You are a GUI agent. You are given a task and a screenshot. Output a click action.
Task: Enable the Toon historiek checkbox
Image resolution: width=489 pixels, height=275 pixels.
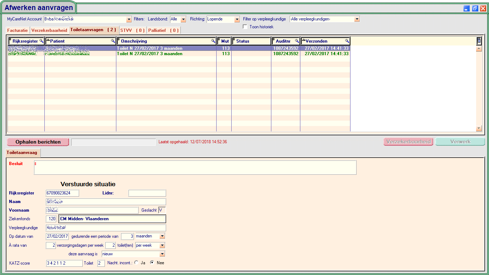245,27
